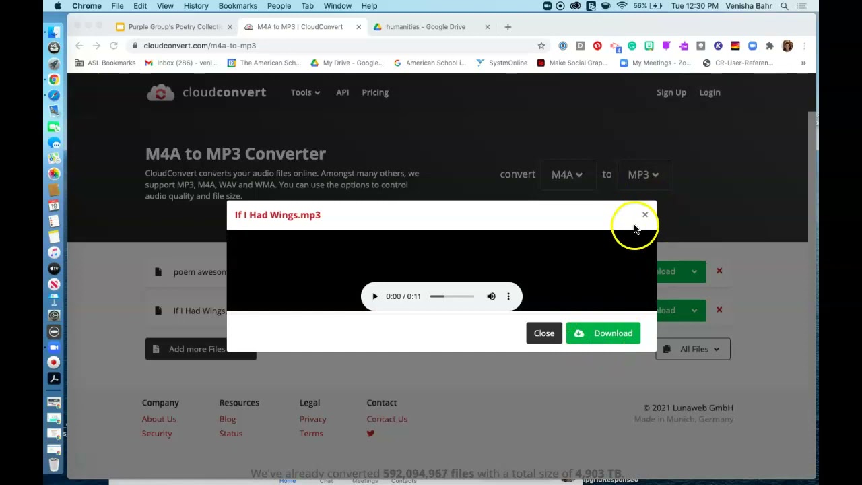862x485 pixels.
Task: Click the Close button in dialog
Action: pos(544,333)
